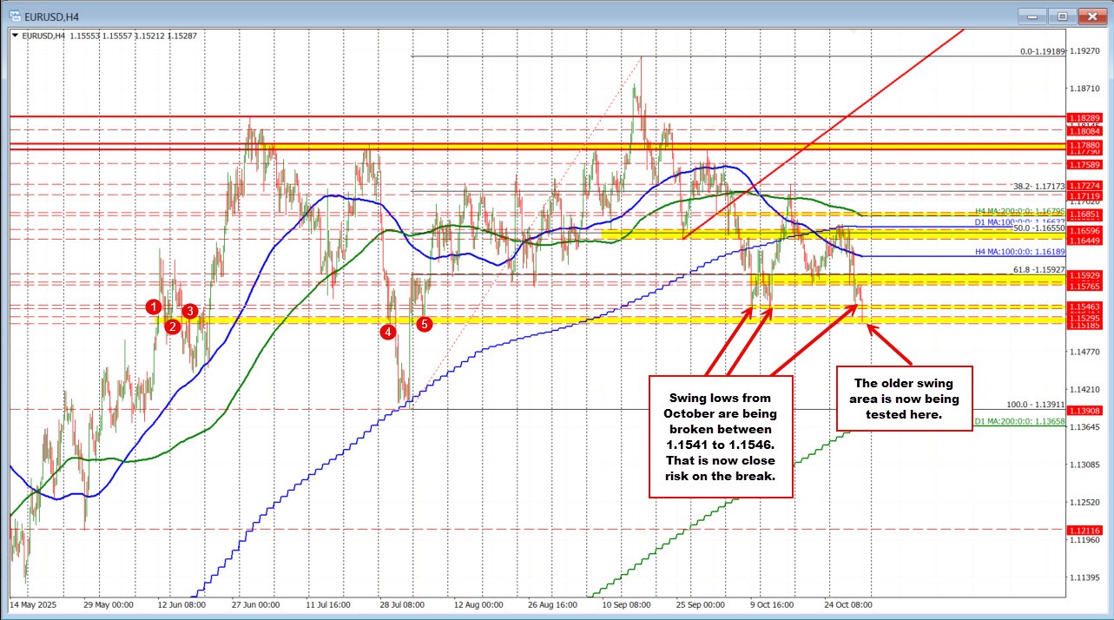Click the 'Swing lows from October' annotation box

click(720, 436)
